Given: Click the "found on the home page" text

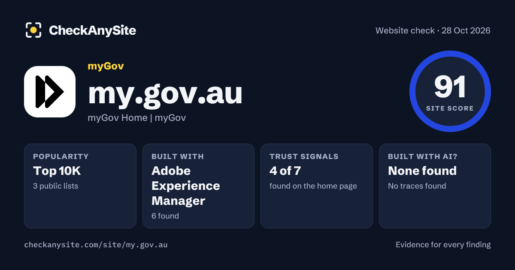Looking at the screenshot, I should pos(313,186).
